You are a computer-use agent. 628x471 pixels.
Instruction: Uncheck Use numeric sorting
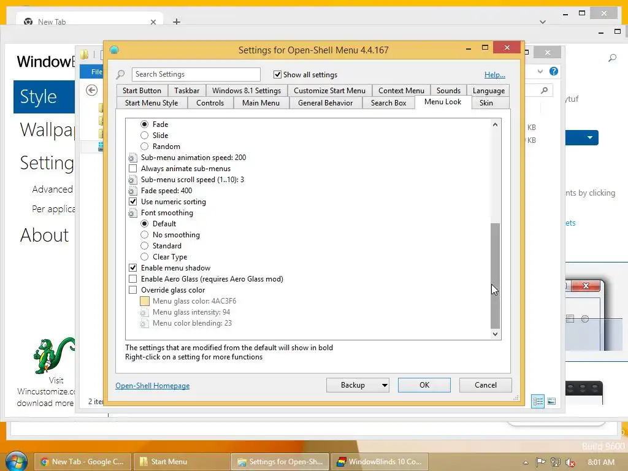click(x=132, y=201)
